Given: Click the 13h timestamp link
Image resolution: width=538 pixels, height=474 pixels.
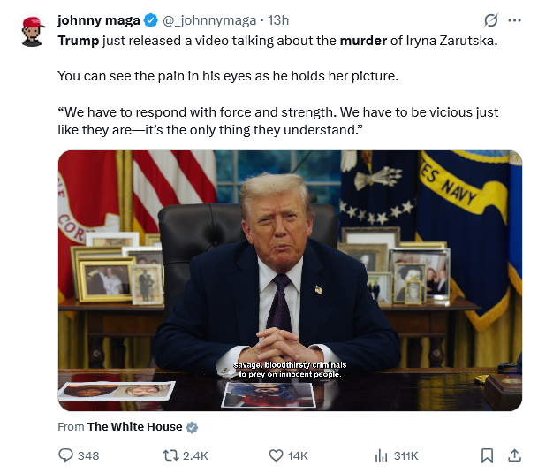Looking at the screenshot, I should (x=278, y=20).
